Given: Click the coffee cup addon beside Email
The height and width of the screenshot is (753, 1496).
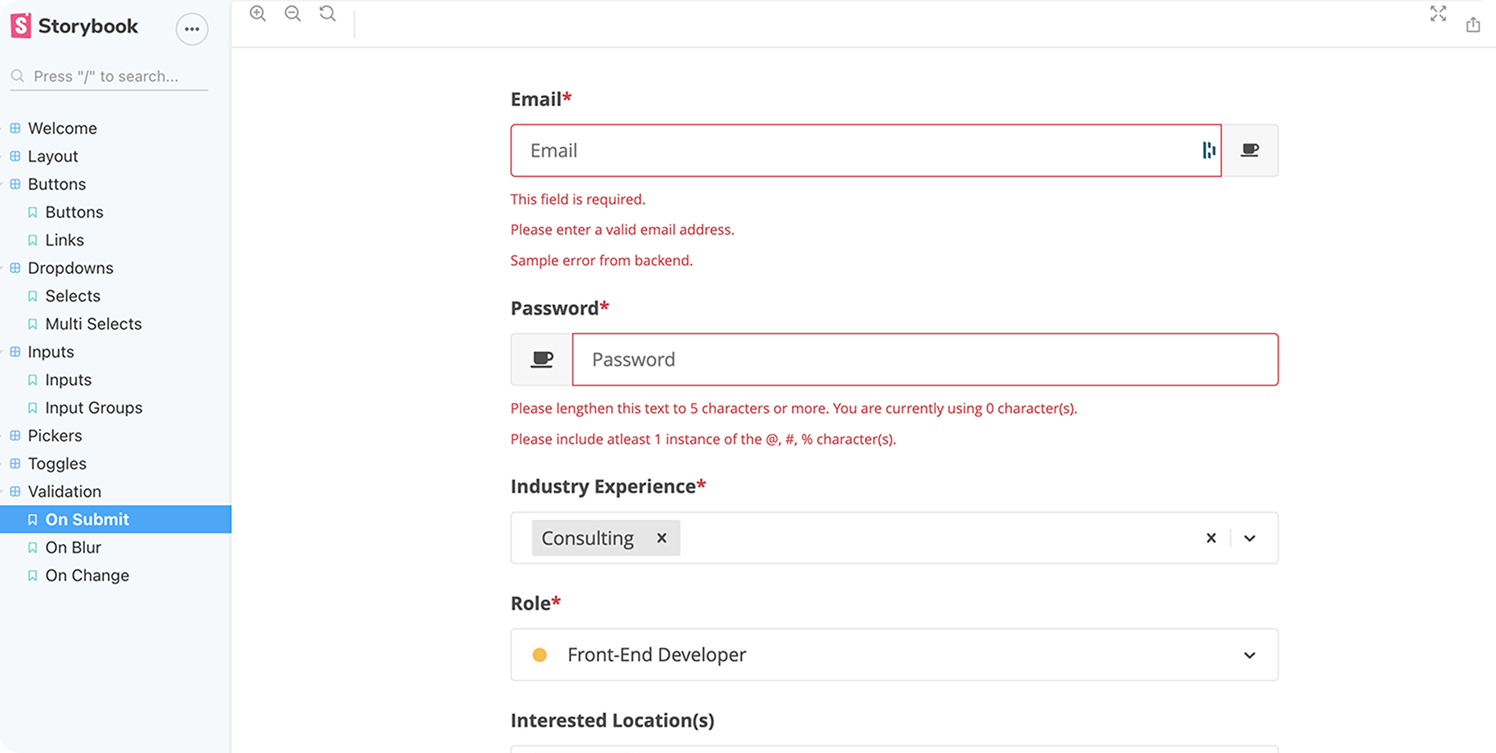Looking at the screenshot, I should (x=1250, y=150).
